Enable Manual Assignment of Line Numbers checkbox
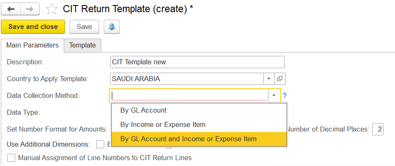The image size is (395, 166). click(x=11, y=158)
